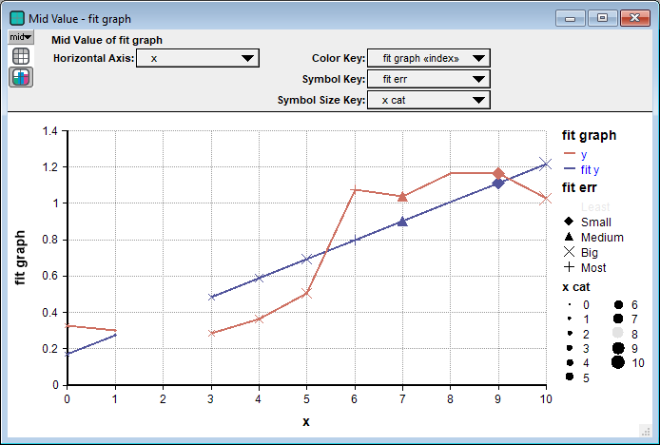
Task: Select 'Medium' triangle symbol in legend
Action: [569, 236]
